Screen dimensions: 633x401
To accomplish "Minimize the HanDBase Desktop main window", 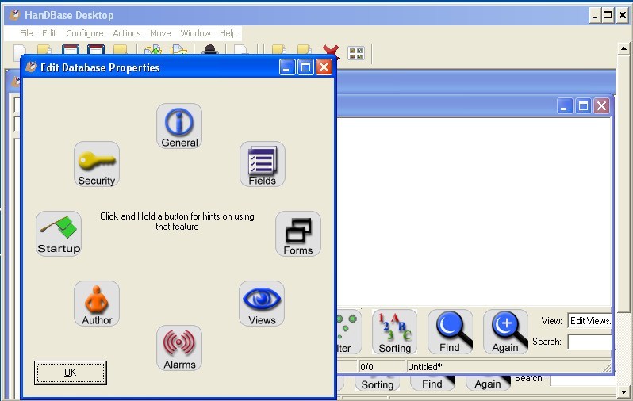I will coord(595,15).
